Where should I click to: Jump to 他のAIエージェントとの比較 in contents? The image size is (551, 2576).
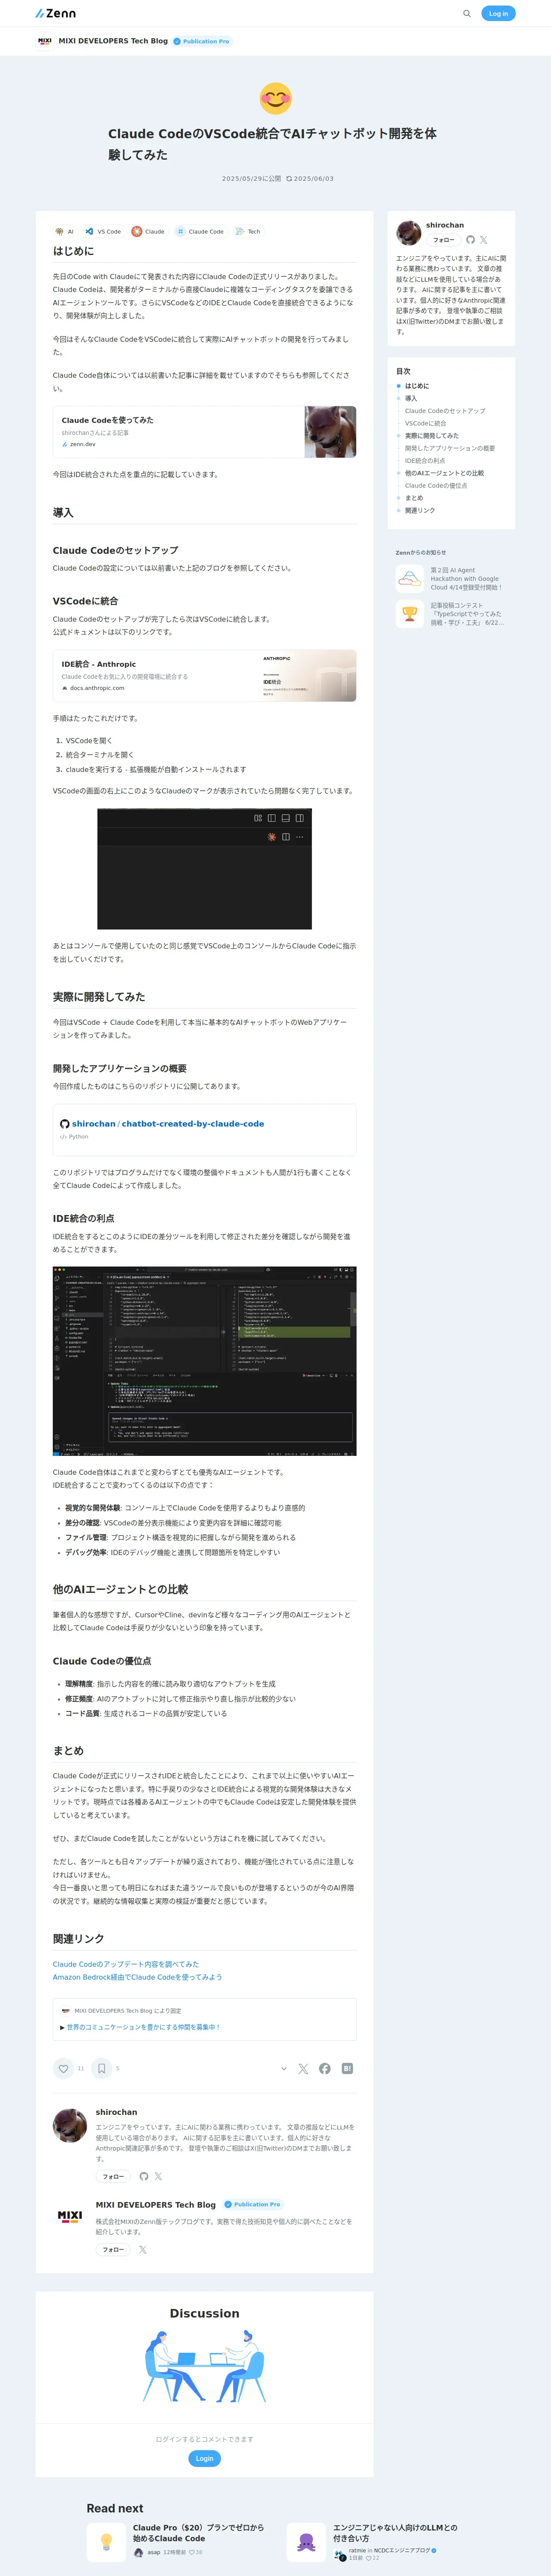coord(444,473)
